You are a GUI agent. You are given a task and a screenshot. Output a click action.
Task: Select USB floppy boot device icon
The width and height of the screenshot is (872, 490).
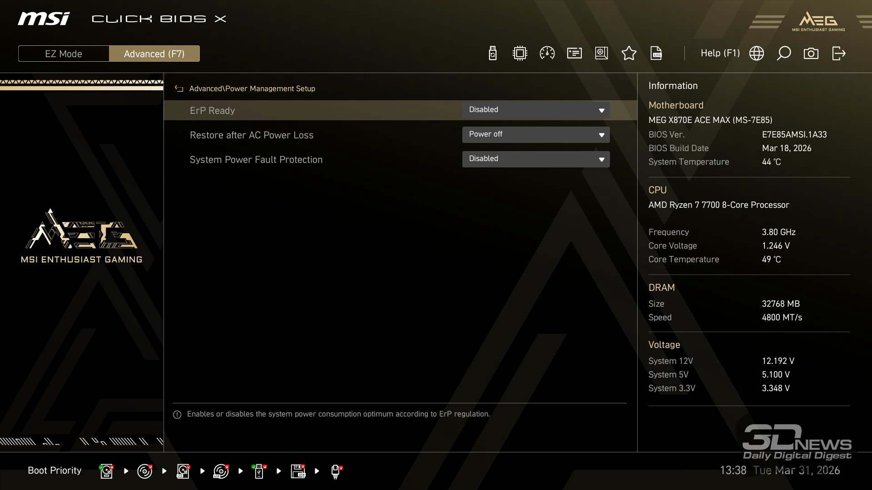[298, 471]
